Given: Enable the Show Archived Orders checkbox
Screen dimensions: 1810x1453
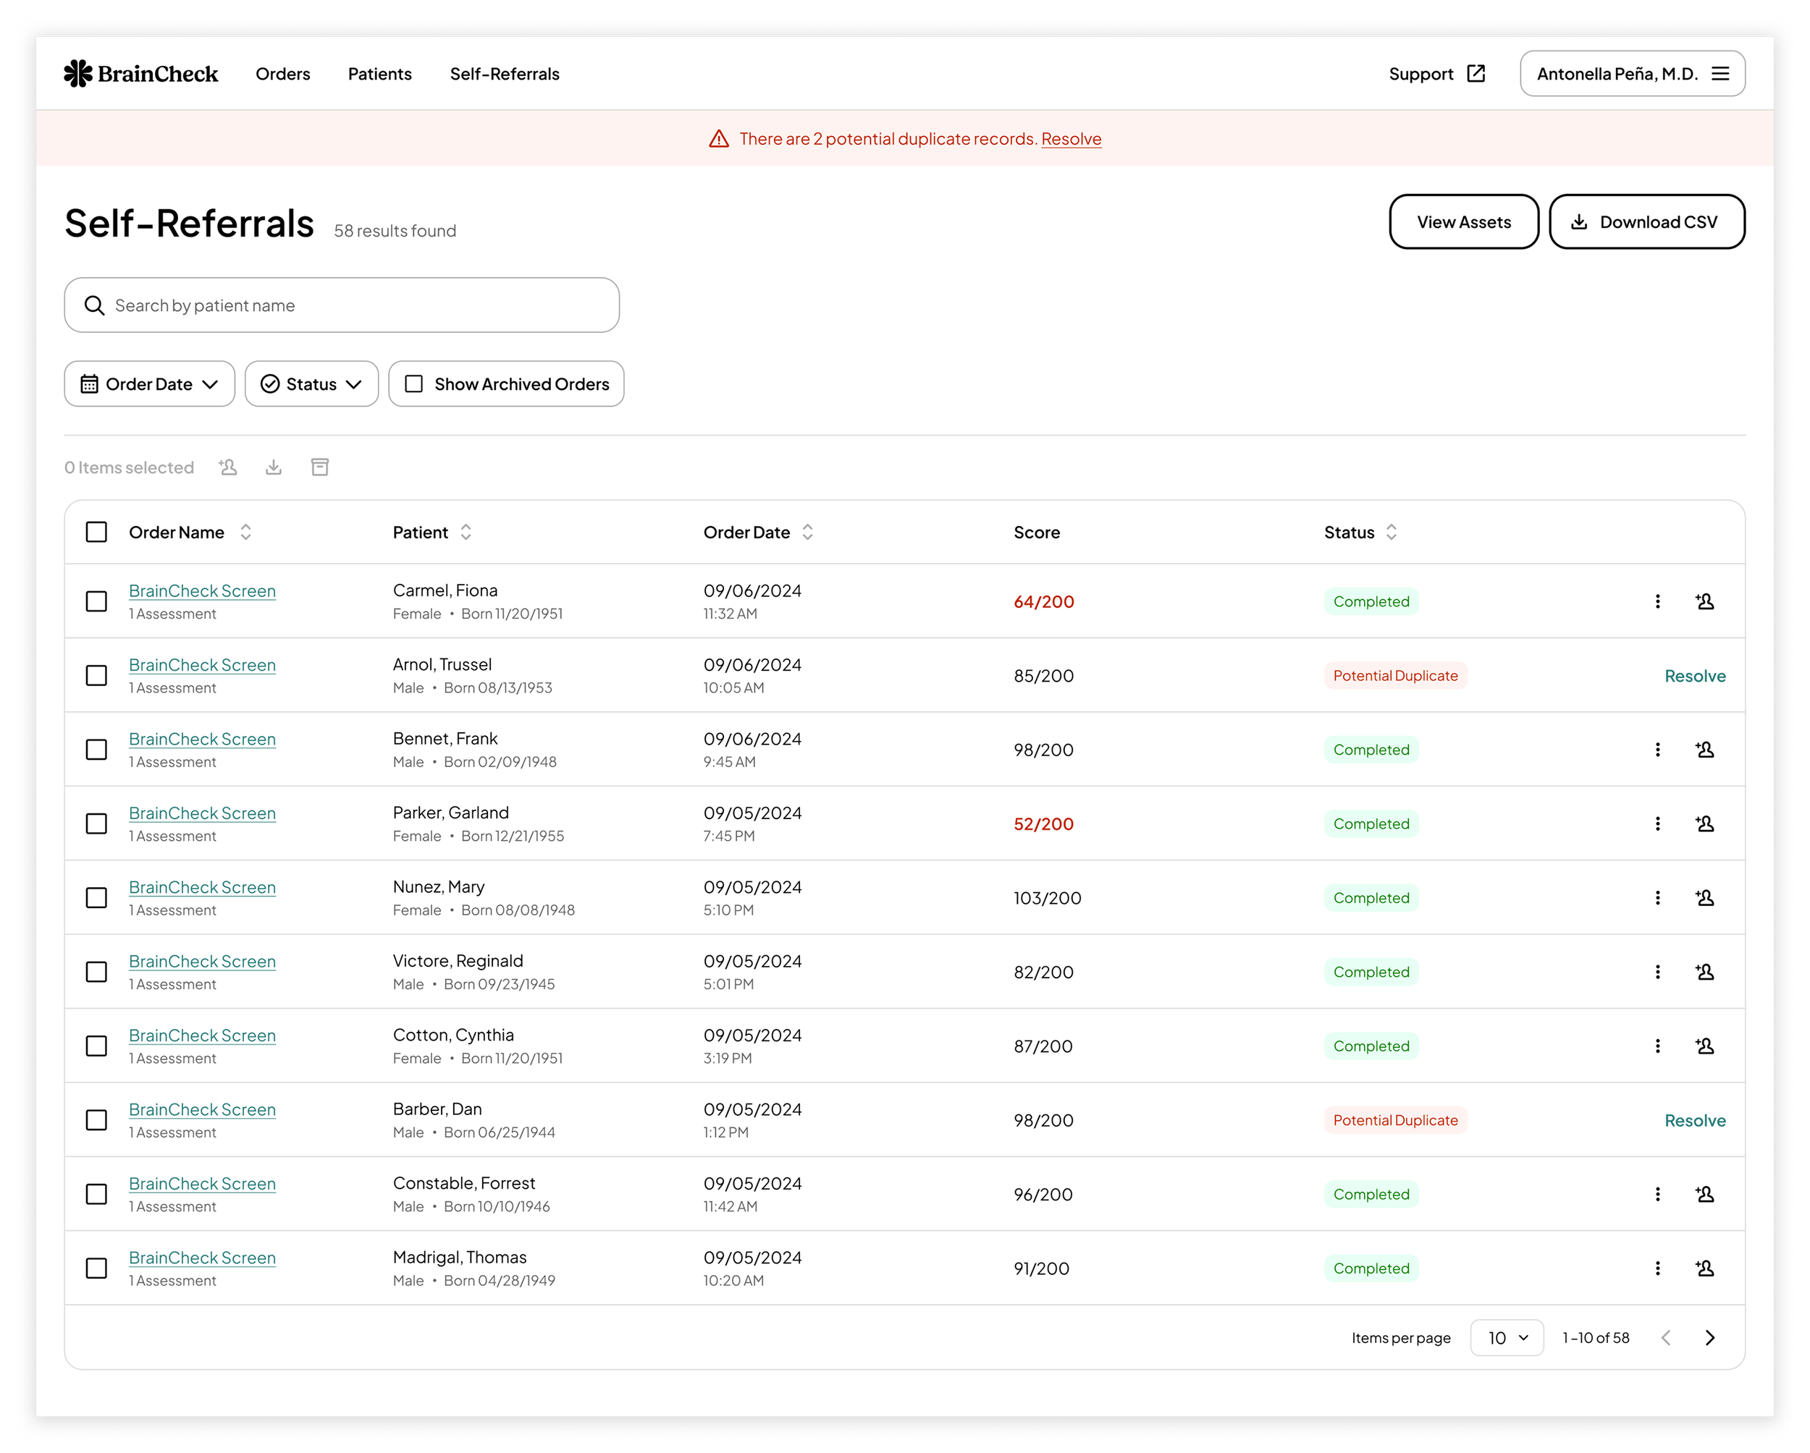Looking at the screenshot, I should coord(414,384).
